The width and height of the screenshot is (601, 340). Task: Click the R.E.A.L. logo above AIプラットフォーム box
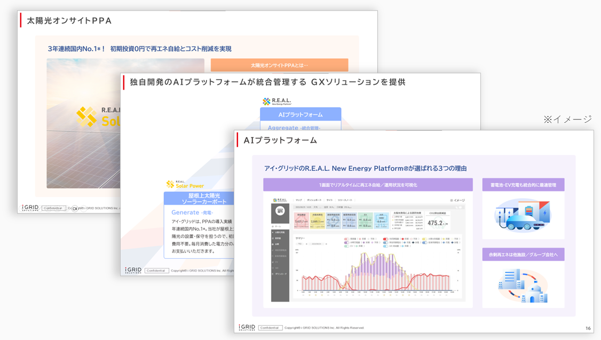pyautogui.click(x=276, y=101)
